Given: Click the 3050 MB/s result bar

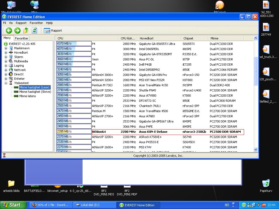Looking at the screenshot, I should 74,75.
